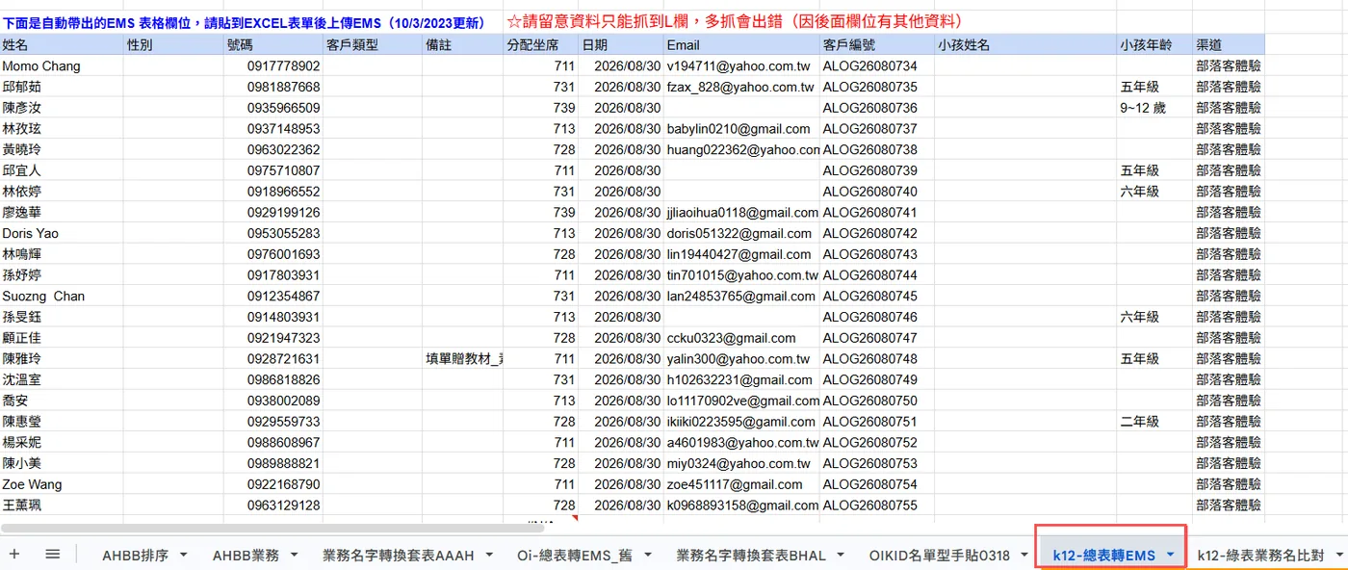The width and height of the screenshot is (1348, 570).
Task: Select the phone number cell 0917778902
Action: tap(272, 66)
